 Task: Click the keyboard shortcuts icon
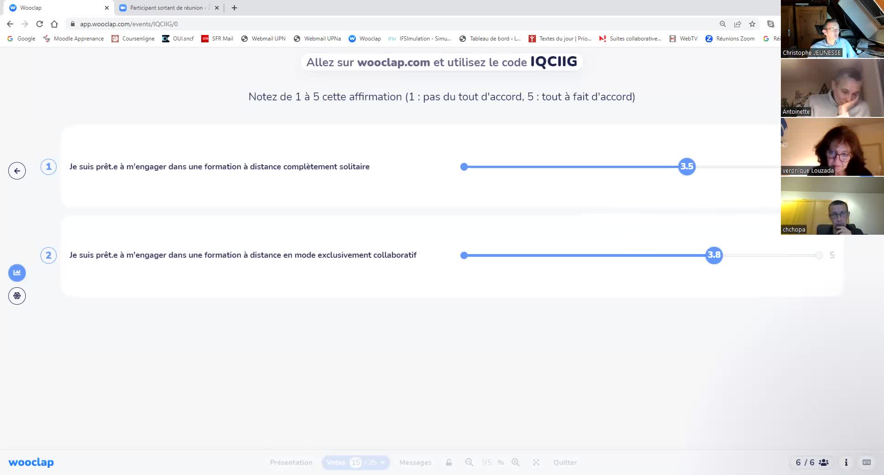point(867,462)
